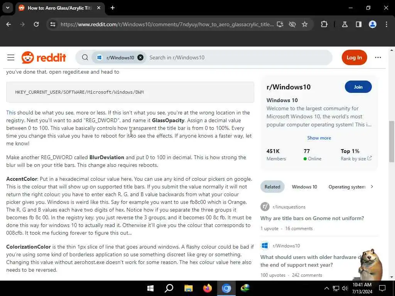Open the Chrome side panel icon
This screenshot has height=296, width=395.
[358, 24]
